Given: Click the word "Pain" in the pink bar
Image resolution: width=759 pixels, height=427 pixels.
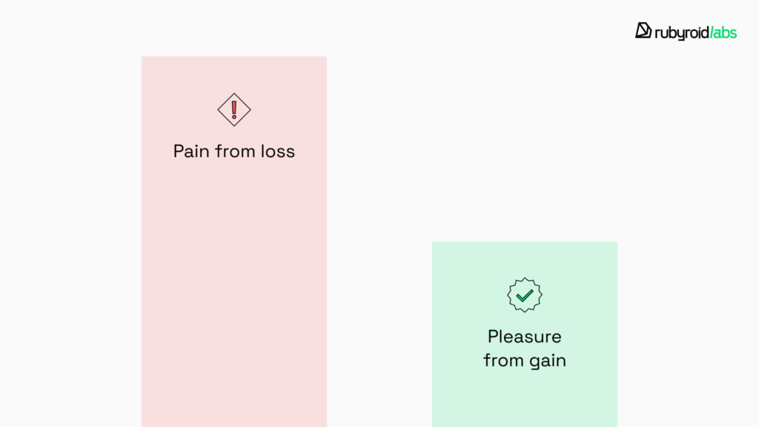Looking at the screenshot, I should (190, 151).
